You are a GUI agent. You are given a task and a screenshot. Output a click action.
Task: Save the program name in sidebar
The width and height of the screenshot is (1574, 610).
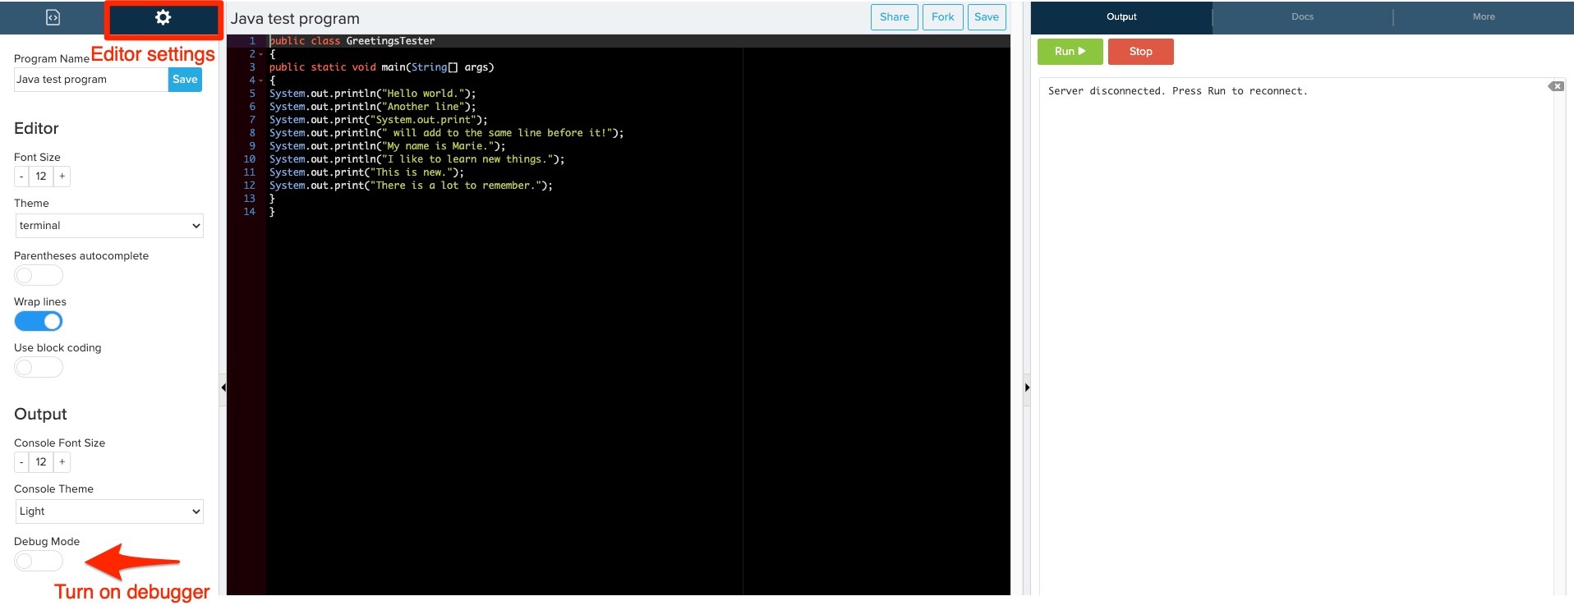[185, 80]
